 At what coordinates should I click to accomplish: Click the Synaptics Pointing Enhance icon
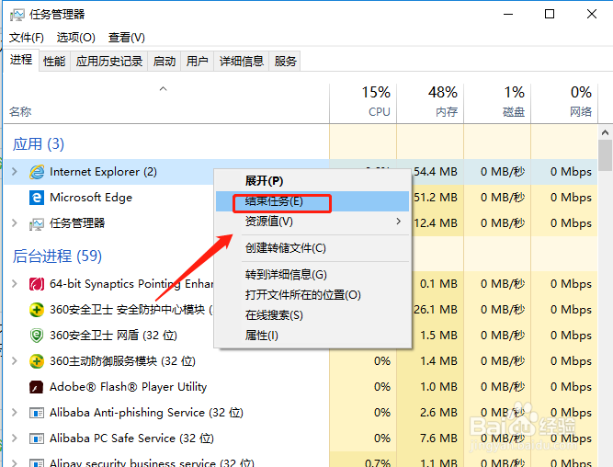37,283
